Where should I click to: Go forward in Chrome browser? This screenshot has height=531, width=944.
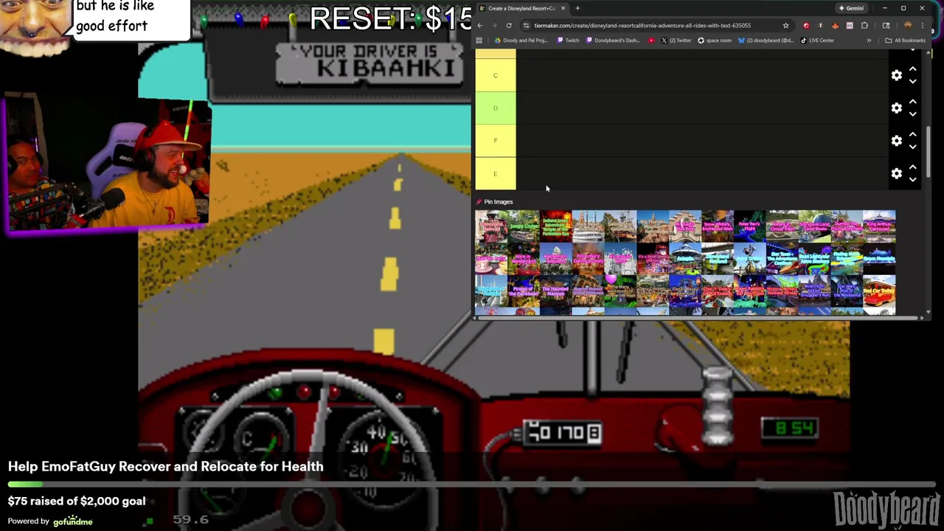[x=494, y=25]
